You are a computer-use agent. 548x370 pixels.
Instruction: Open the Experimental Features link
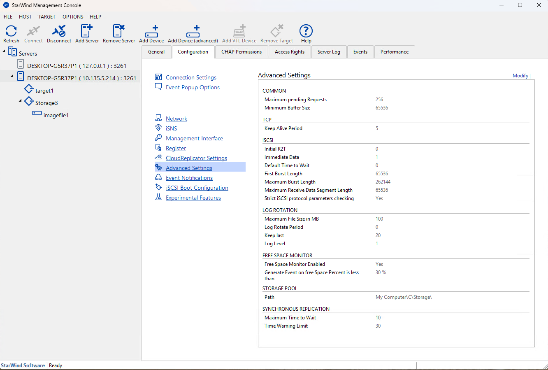(x=193, y=198)
